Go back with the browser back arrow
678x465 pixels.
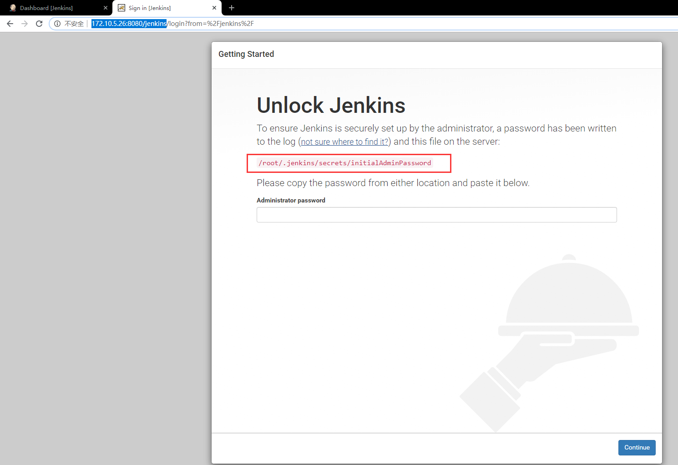(10, 24)
